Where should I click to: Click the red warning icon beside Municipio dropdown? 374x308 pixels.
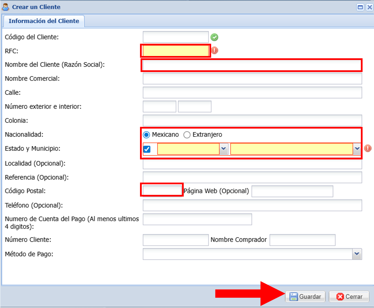(x=368, y=148)
